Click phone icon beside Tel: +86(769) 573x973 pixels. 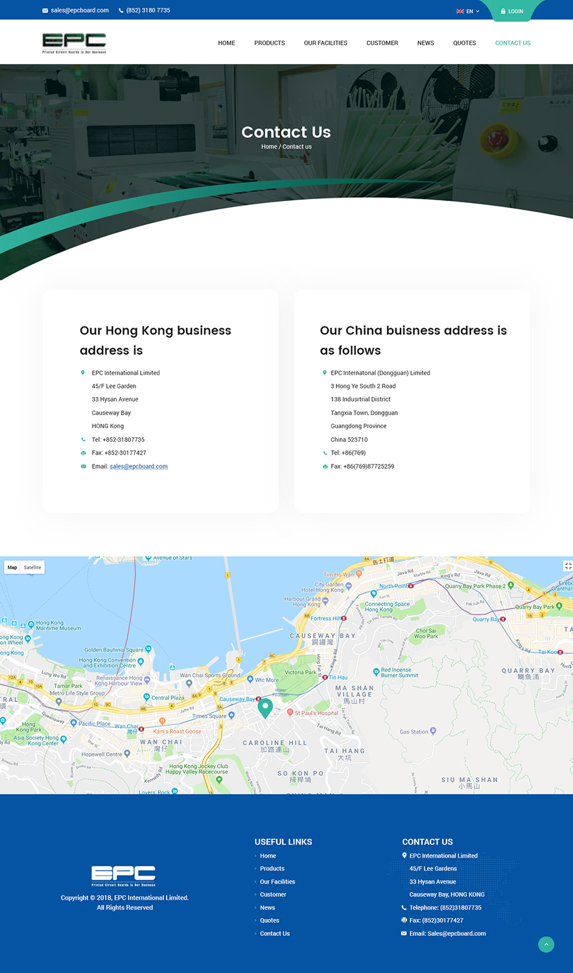325,453
